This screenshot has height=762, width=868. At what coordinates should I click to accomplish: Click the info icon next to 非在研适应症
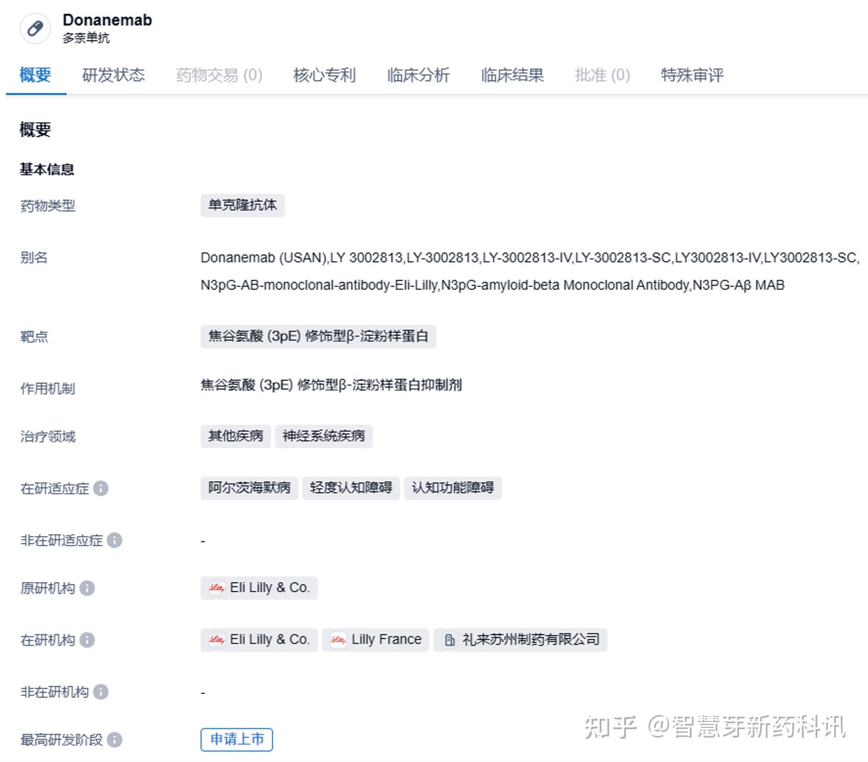113,541
